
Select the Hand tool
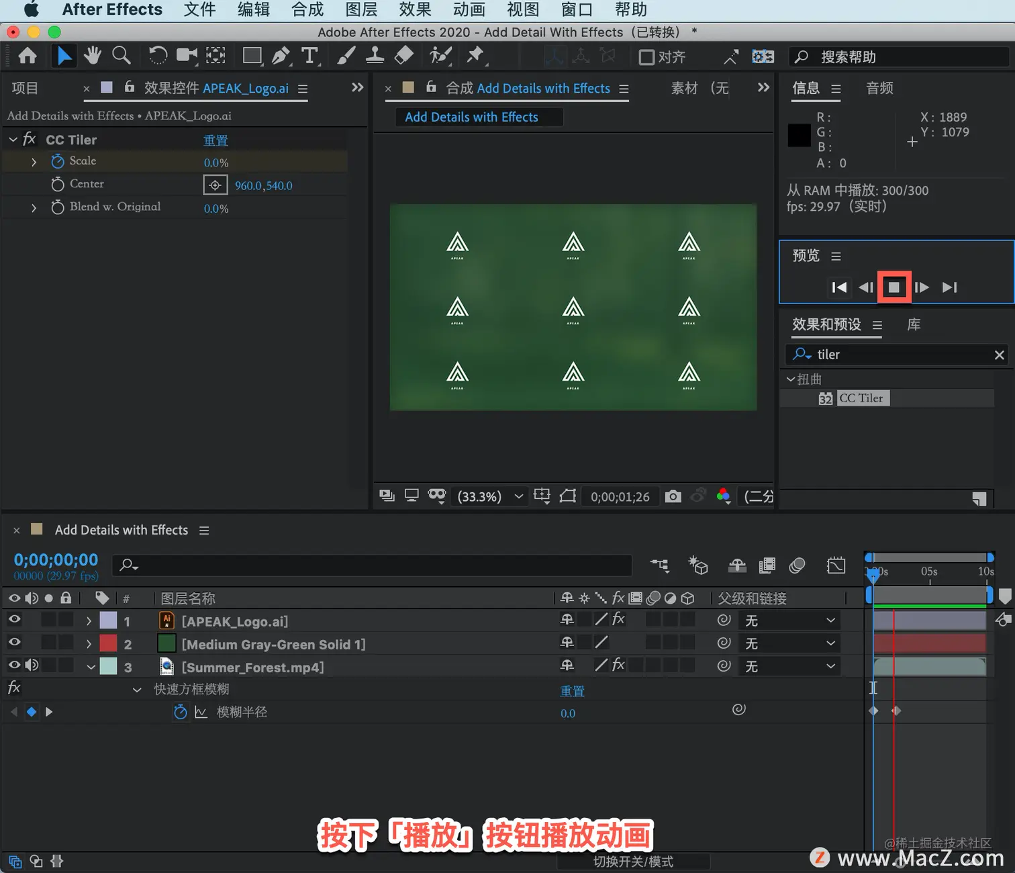click(93, 56)
